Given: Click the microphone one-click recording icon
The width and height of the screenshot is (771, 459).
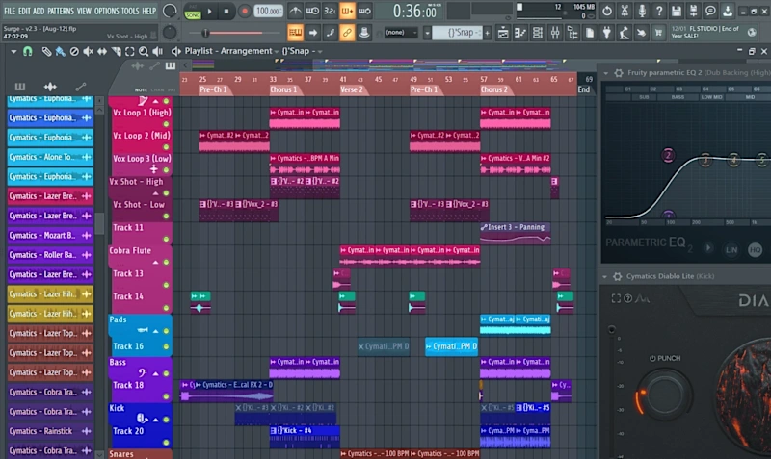Looking at the screenshot, I should click(642, 11).
